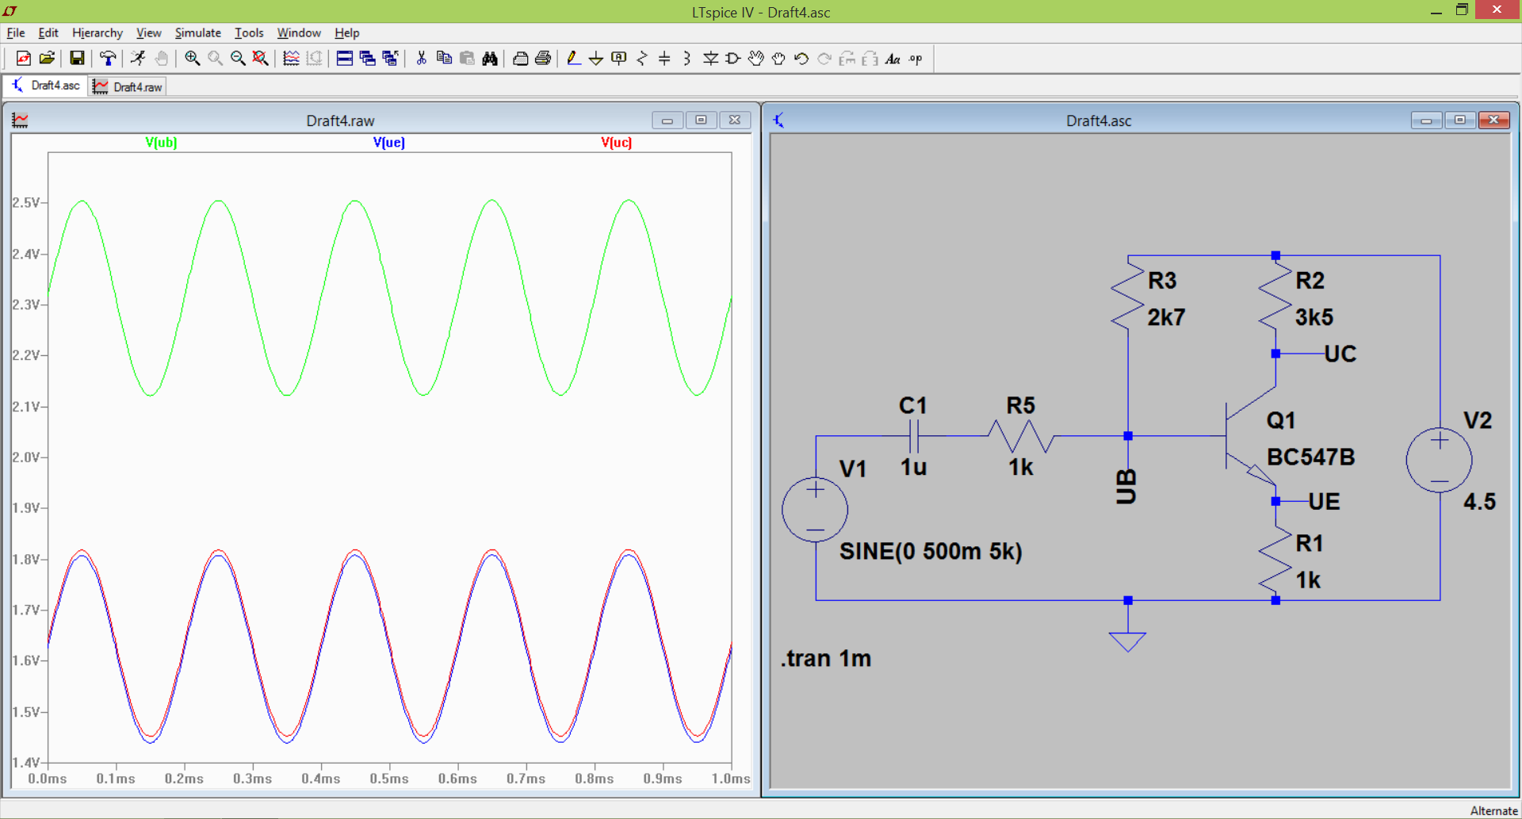Place a Capacitor from the toolbar
Image resolution: width=1522 pixels, height=819 pixels.
(x=664, y=58)
